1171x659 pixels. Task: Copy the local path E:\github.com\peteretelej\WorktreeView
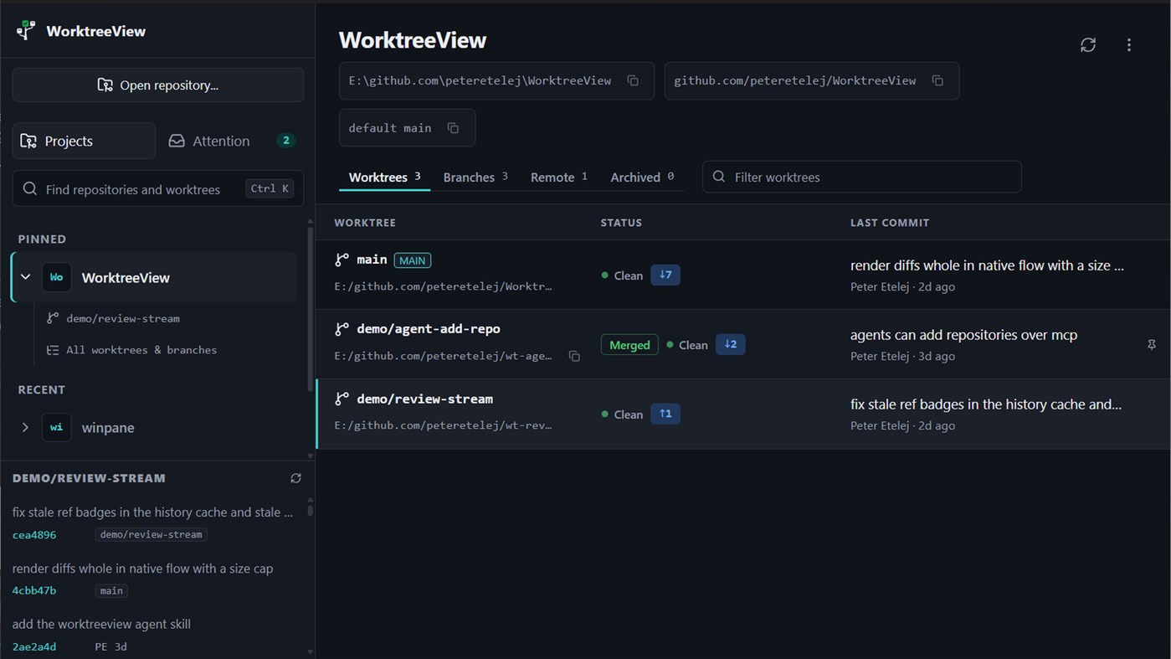click(x=633, y=80)
